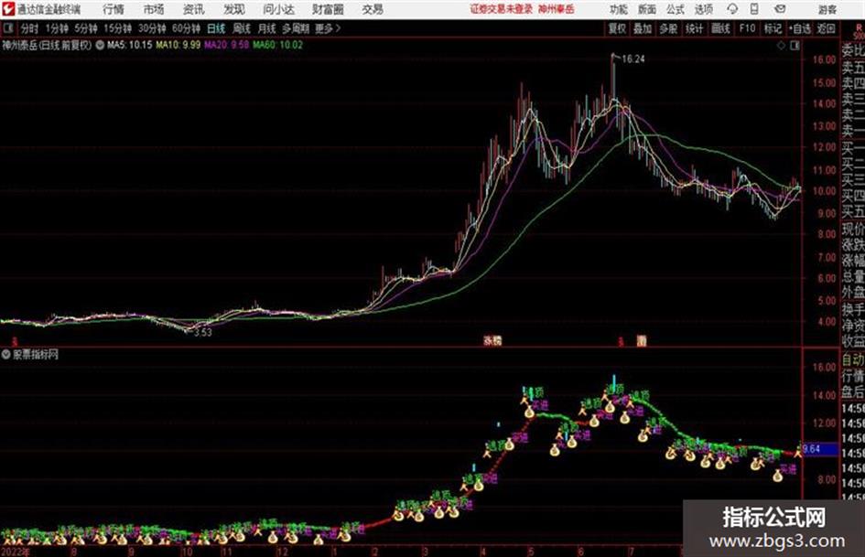Click the 16.24 peak price label
The image size is (865, 557).
(x=633, y=59)
